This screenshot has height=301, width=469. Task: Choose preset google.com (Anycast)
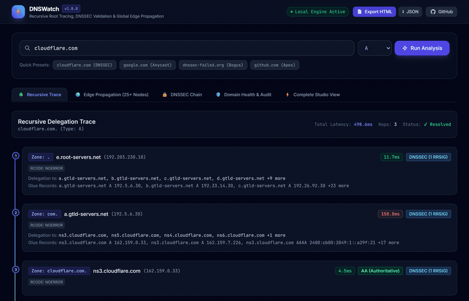point(147,65)
